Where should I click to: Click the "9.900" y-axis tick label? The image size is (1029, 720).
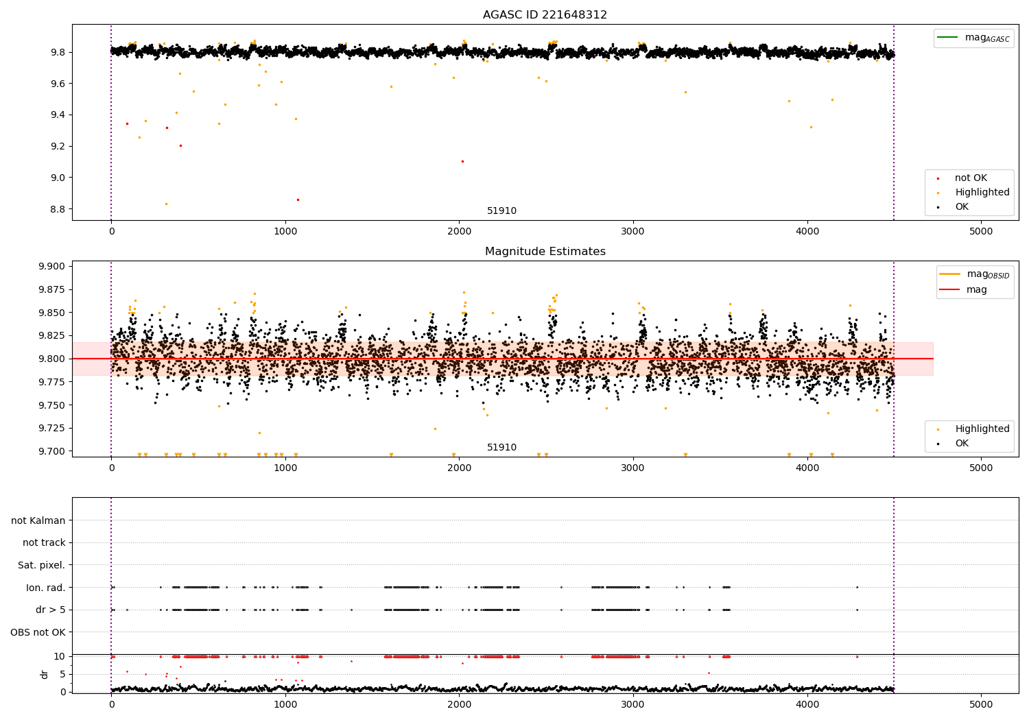[51, 266]
